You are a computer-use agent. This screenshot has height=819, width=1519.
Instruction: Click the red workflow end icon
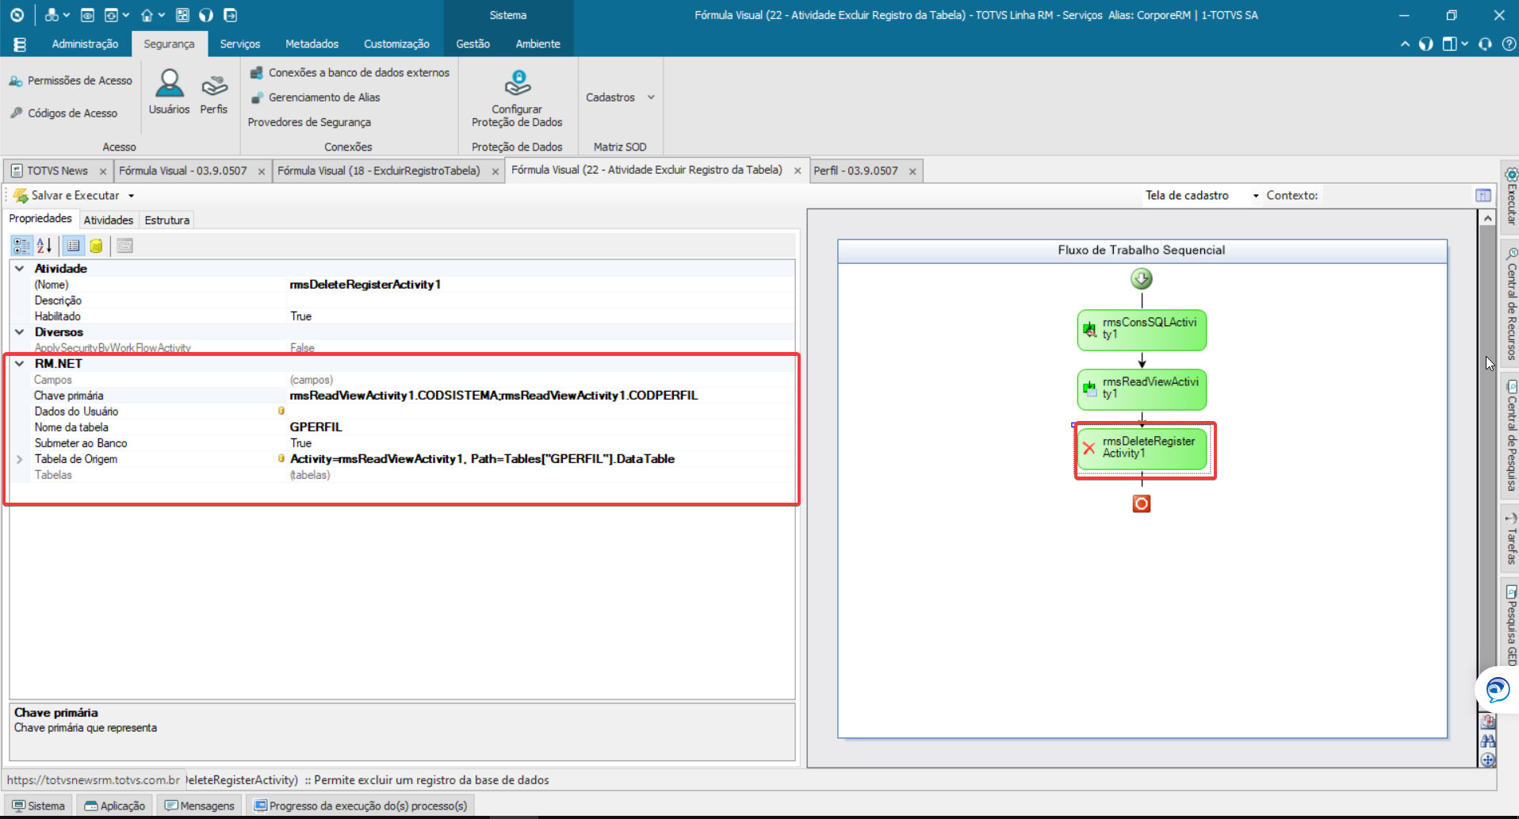pyautogui.click(x=1141, y=503)
